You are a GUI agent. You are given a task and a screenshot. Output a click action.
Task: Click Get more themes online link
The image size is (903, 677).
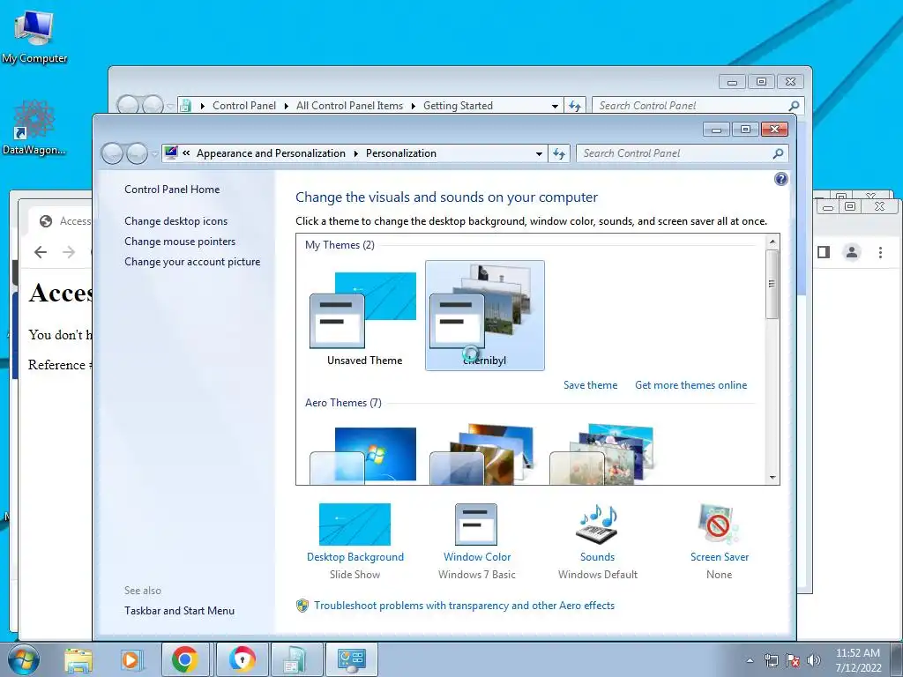pos(690,385)
